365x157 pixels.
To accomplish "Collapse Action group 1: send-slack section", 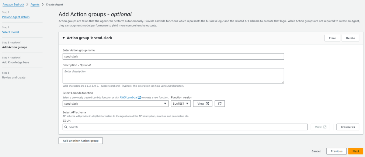I will pyautogui.click(x=64, y=38).
